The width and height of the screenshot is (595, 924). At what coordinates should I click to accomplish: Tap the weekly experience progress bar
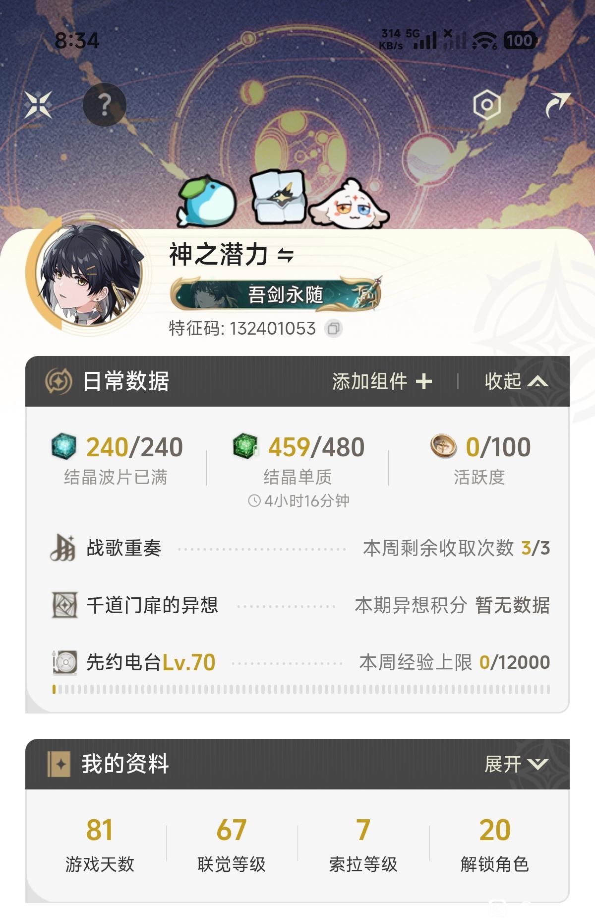coord(301,689)
